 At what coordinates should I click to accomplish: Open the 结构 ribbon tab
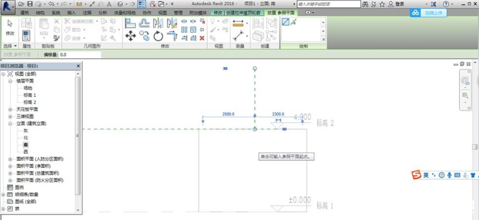coord(40,13)
